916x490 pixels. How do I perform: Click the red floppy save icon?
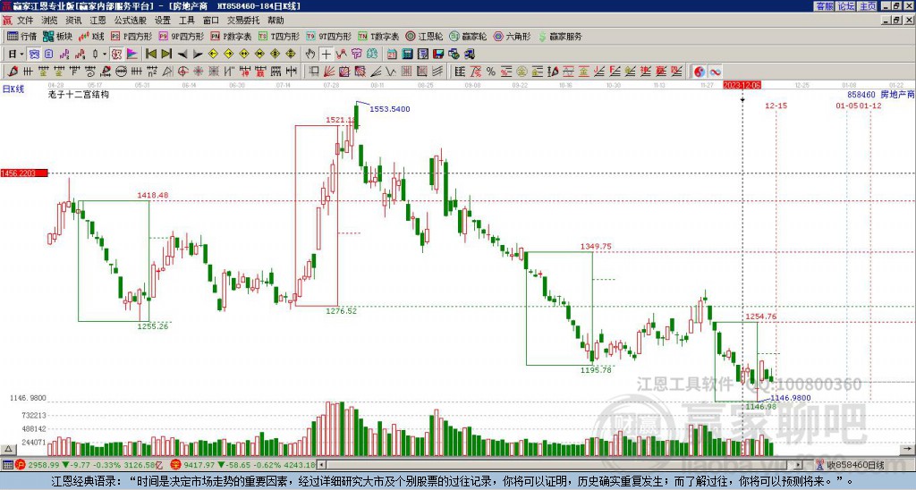click(x=438, y=55)
